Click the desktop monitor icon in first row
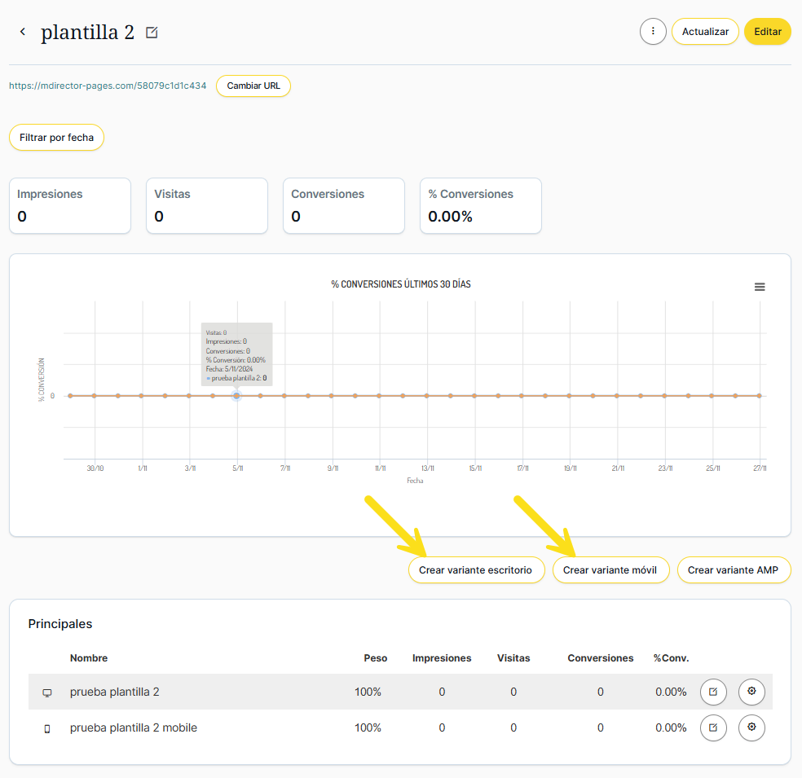 coord(47,692)
